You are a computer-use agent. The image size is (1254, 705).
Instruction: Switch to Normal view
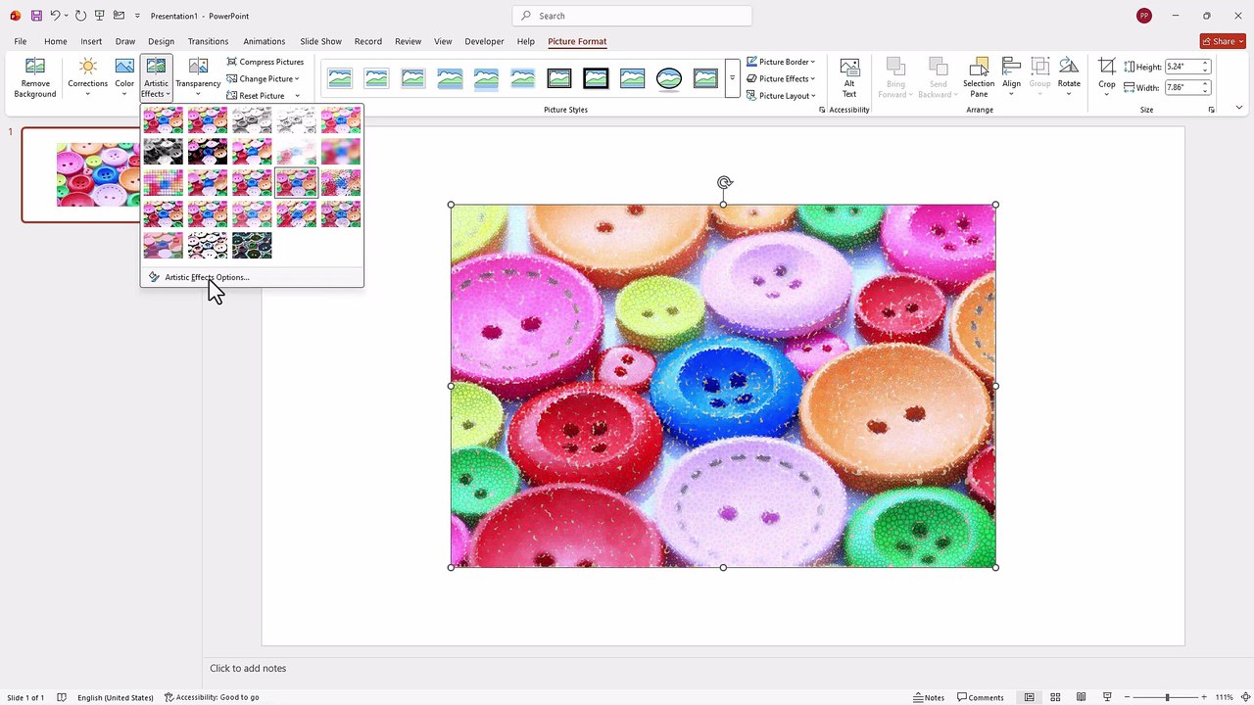1029,697
